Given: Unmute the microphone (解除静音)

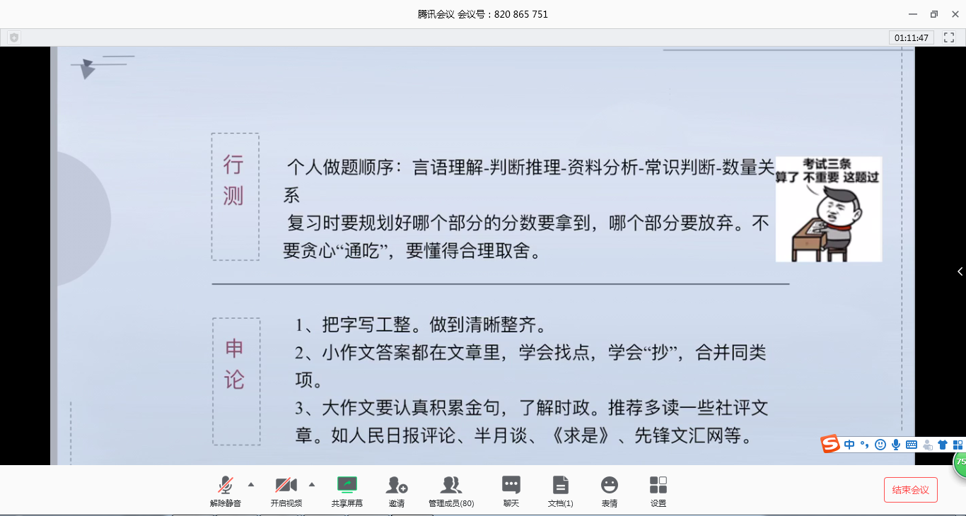Looking at the screenshot, I should [x=226, y=486].
